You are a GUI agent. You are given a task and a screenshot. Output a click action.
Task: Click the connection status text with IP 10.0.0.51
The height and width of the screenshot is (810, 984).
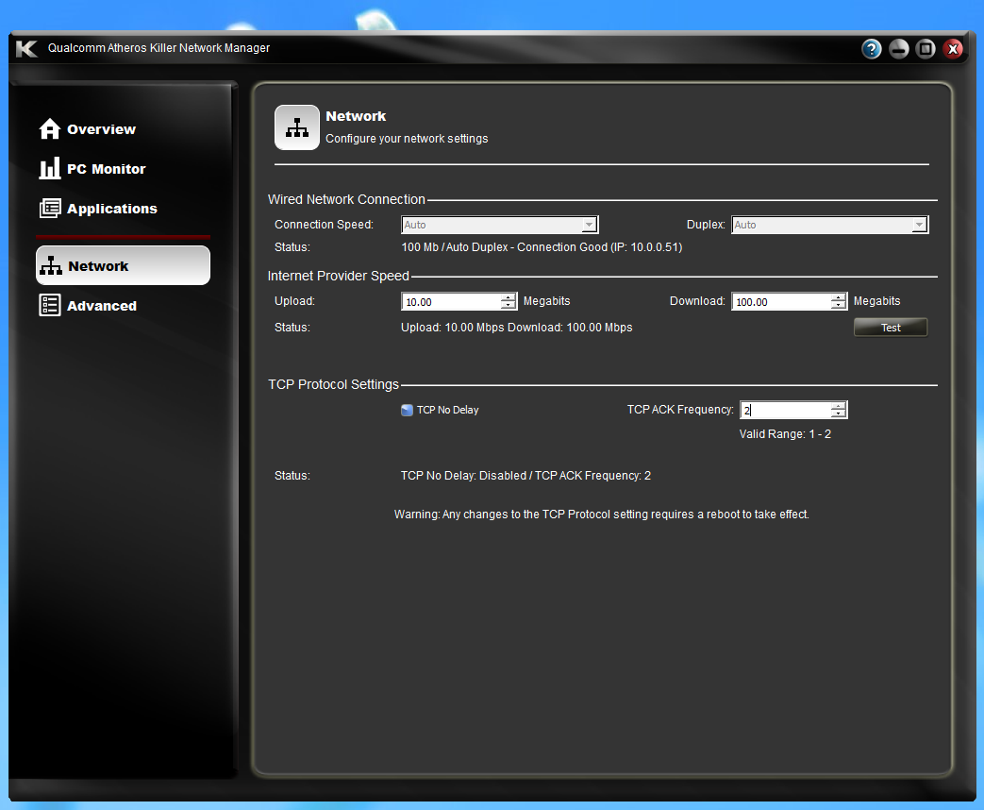542,247
